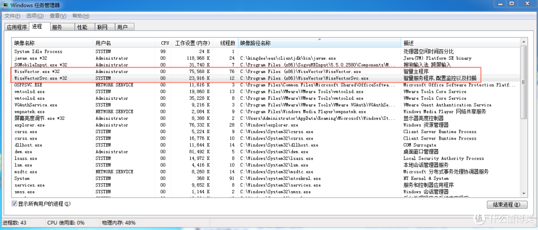Viewport: 538px width, 230px height.
Task: Select 屏幕亮度调节.exe *32 process
Action: click(x=266, y=118)
